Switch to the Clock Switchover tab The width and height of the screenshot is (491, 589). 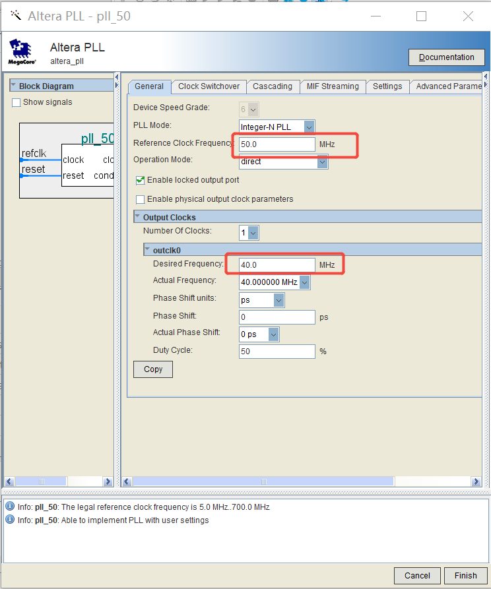coord(209,86)
